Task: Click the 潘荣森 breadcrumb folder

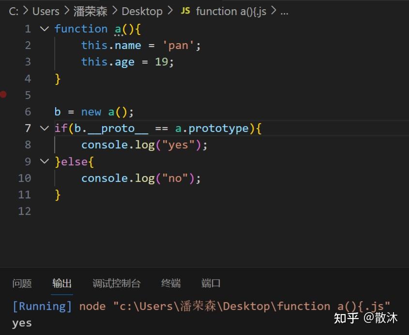Action: [90, 12]
